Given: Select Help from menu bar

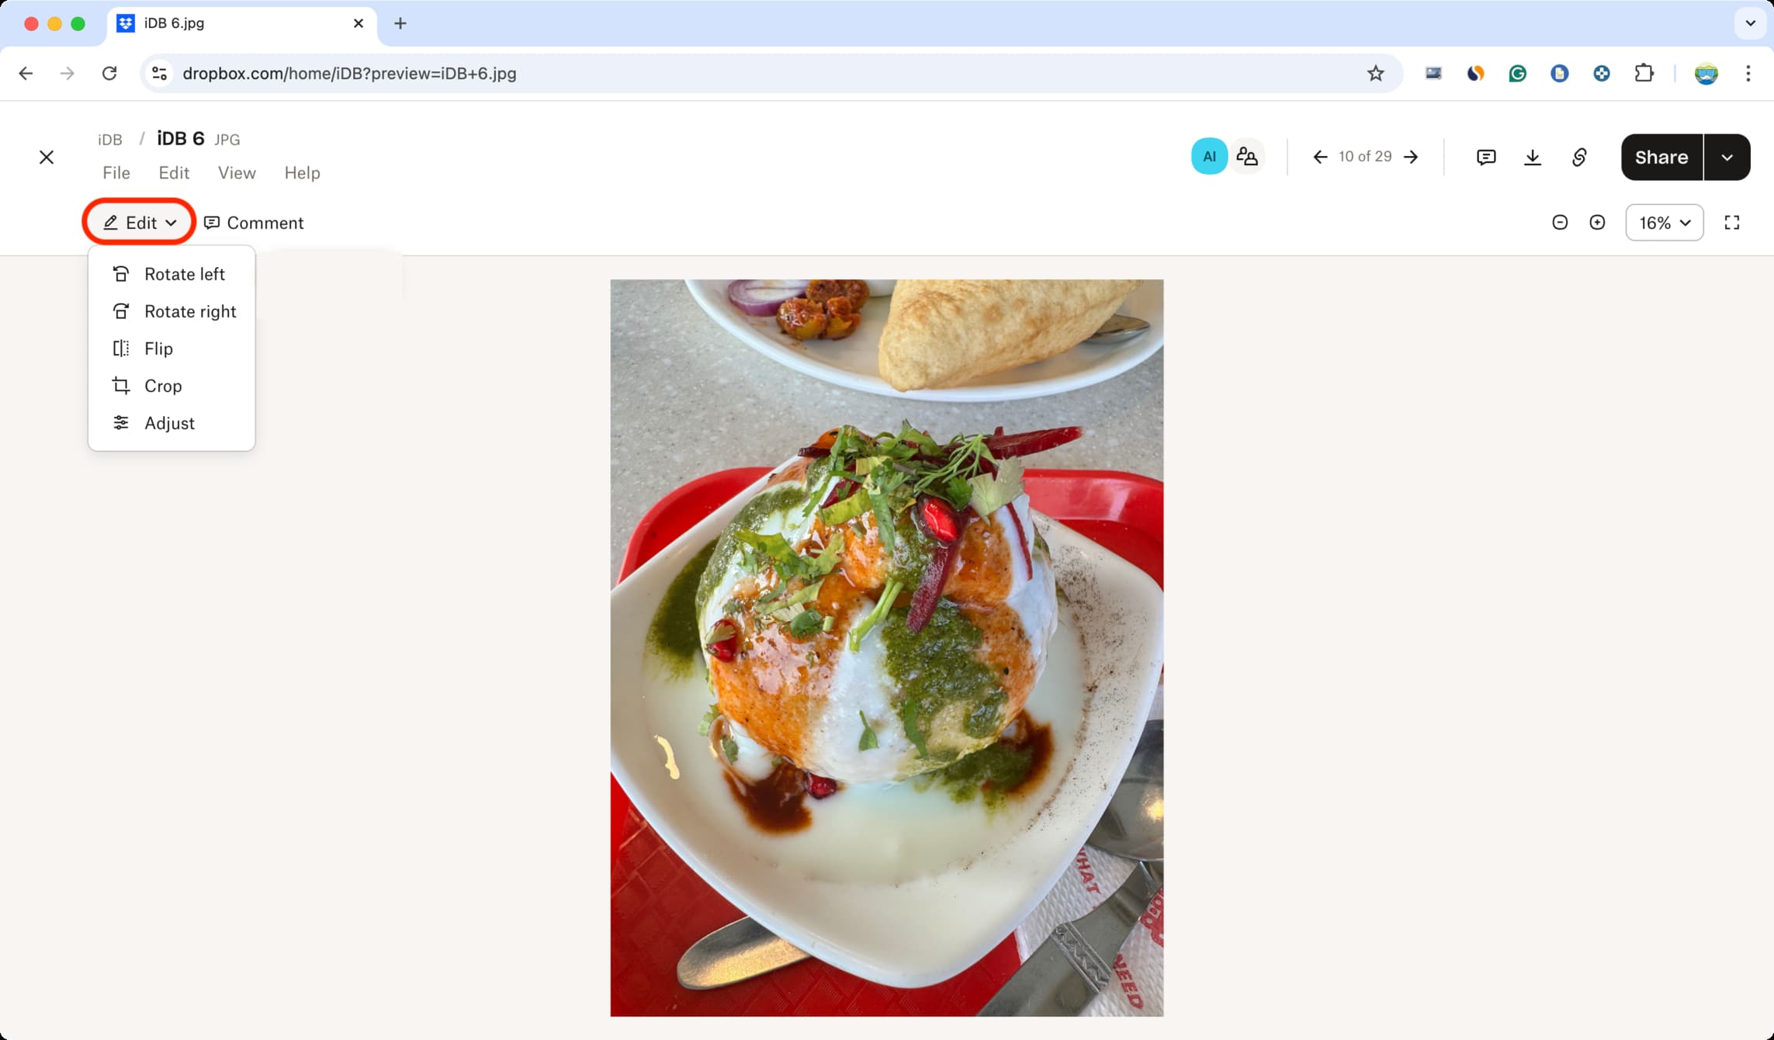Looking at the screenshot, I should [x=302, y=172].
